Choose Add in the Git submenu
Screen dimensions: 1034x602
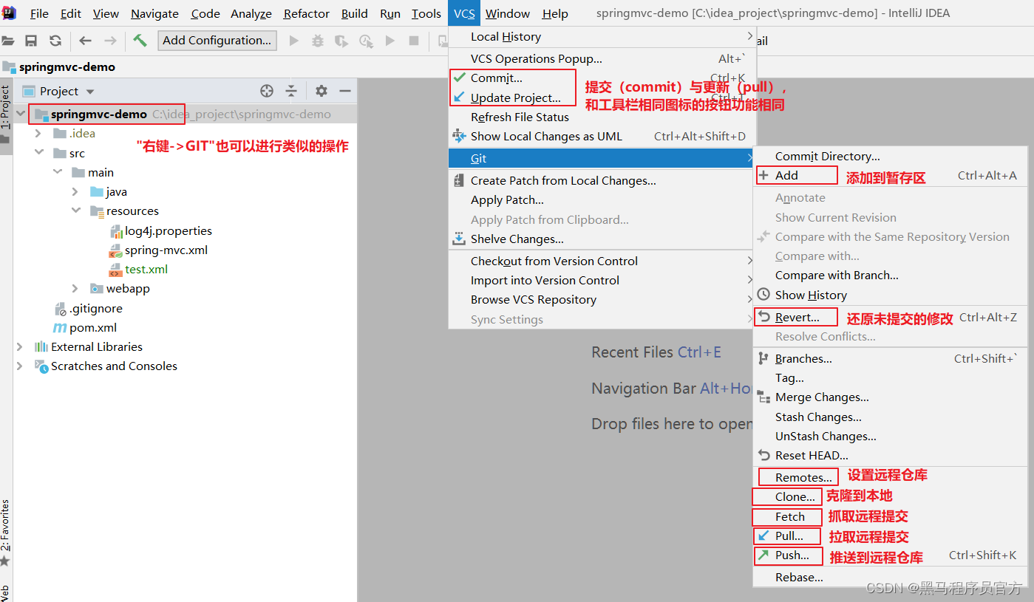pyautogui.click(x=891, y=175)
